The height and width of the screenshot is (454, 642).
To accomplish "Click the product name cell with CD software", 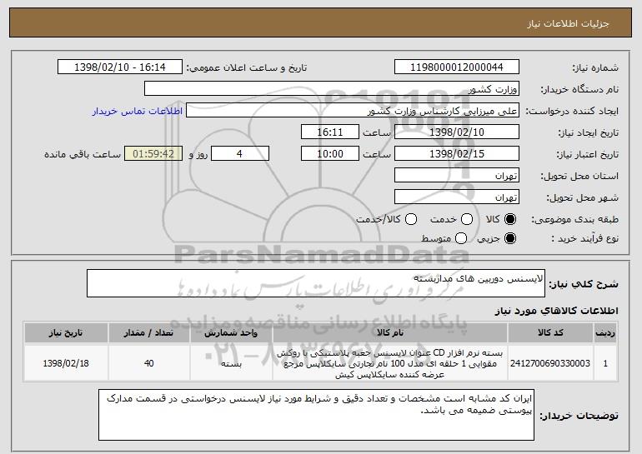I will click(390, 363).
